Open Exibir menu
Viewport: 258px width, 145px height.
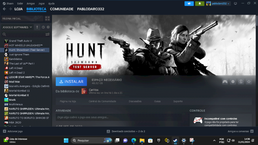click(20, 4)
